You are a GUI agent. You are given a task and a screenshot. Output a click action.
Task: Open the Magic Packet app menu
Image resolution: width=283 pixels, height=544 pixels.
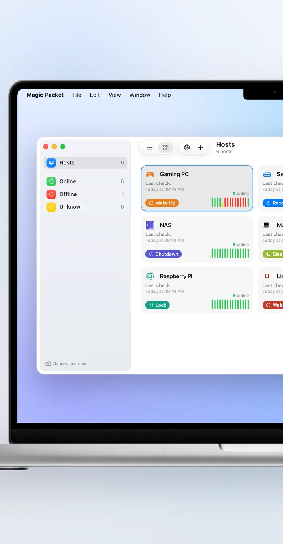pos(45,95)
